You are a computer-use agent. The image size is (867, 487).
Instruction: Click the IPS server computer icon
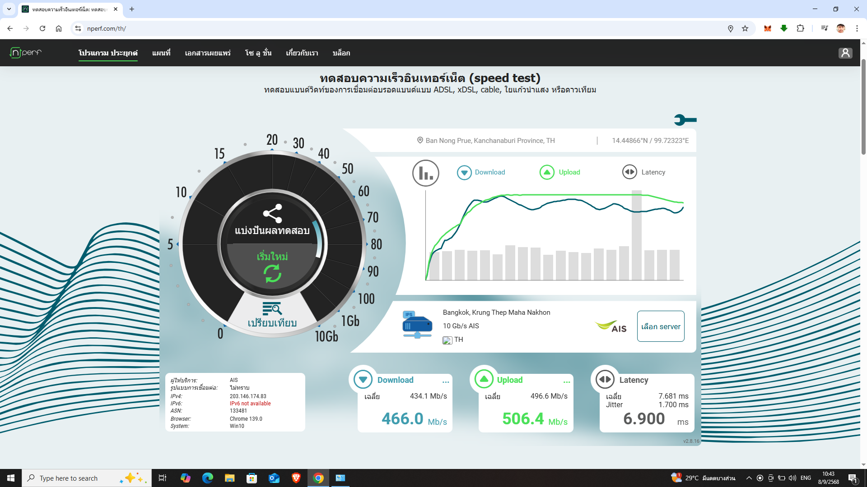click(x=417, y=325)
